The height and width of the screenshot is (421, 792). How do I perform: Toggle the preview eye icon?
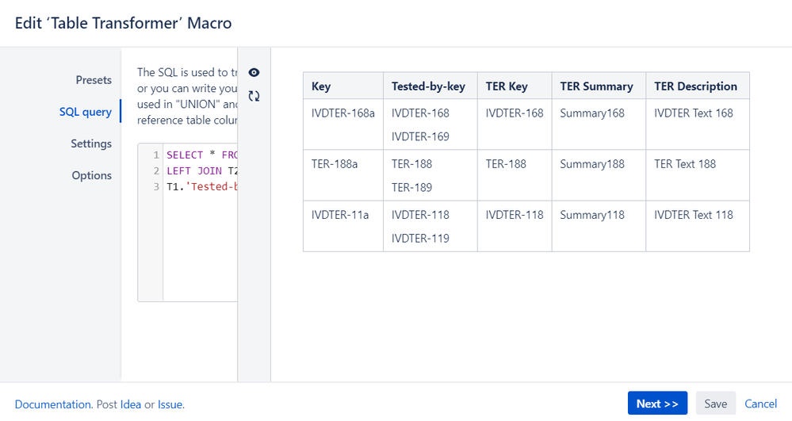[254, 72]
